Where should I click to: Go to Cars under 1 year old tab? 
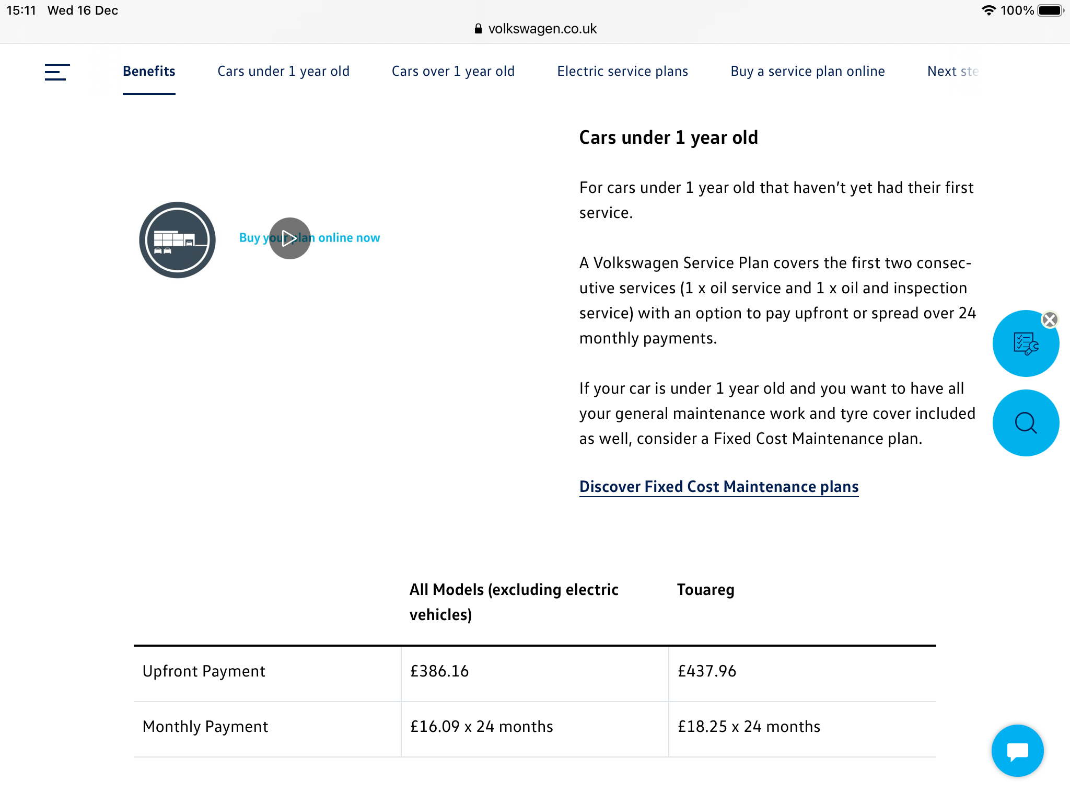point(283,71)
